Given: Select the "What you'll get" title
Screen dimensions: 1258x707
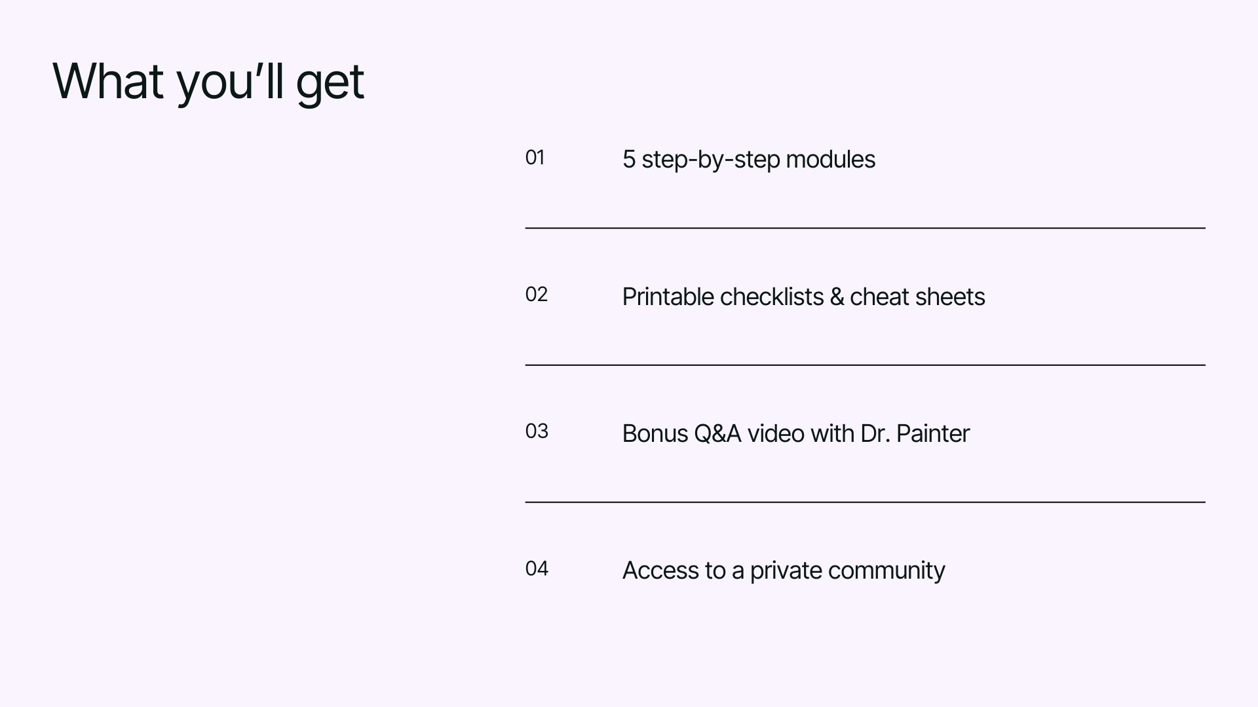Looking at the screenshot, I should (208, 82).
